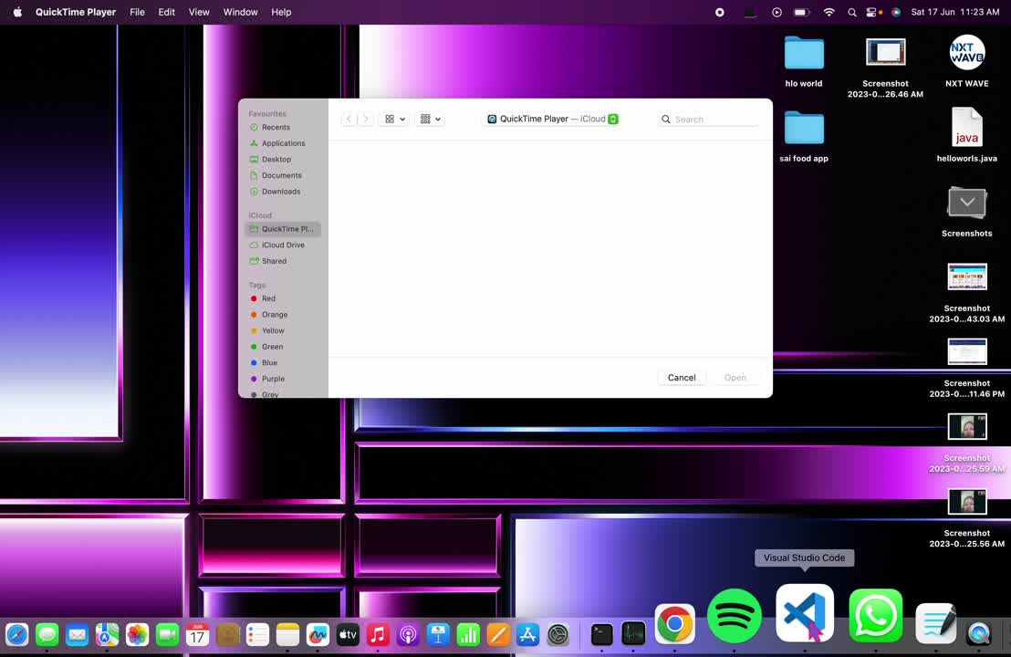Select the hlo world desktop folder
1011x657 pixels.
coord(803,54)
